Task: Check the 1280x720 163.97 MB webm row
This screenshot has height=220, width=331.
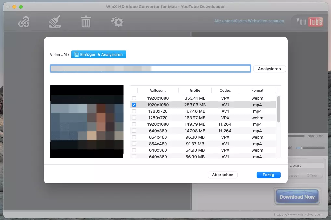Action: pos(134,118)
